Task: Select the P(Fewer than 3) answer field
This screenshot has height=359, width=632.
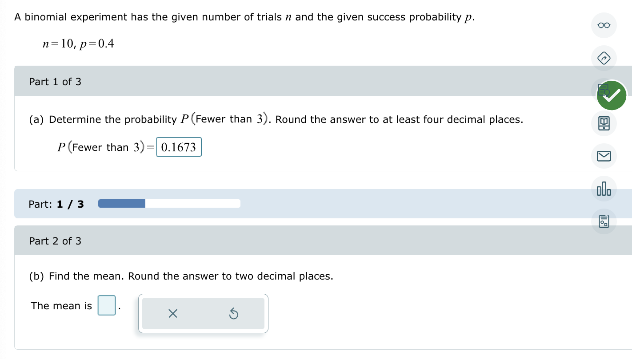Action: [x=179, y=147]
